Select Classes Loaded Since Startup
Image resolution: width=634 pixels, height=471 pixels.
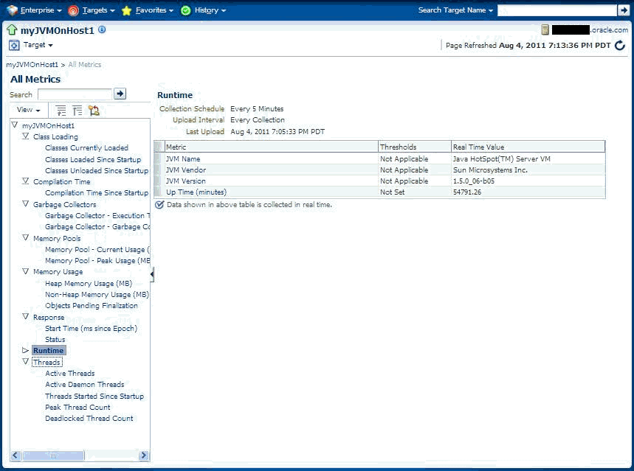click(x=93, y=159)
